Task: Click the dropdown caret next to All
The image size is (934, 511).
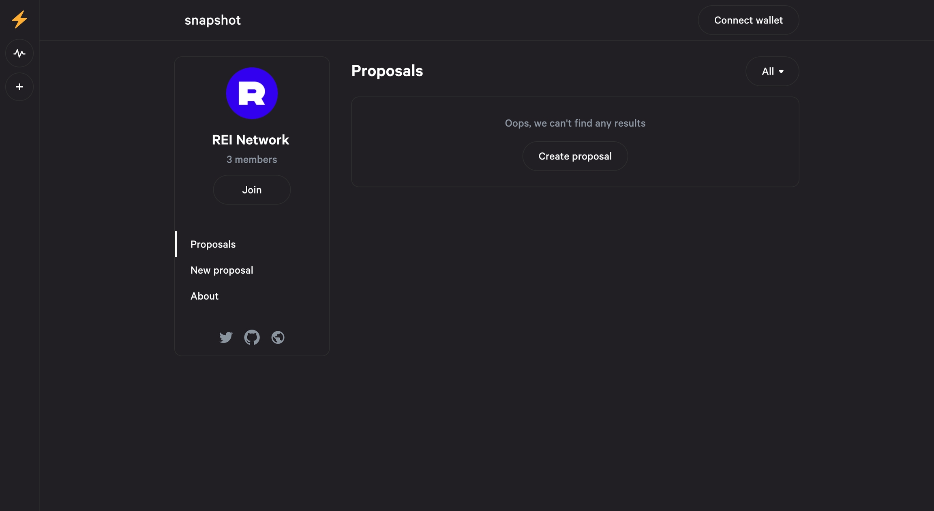Action: pos(781,72)
